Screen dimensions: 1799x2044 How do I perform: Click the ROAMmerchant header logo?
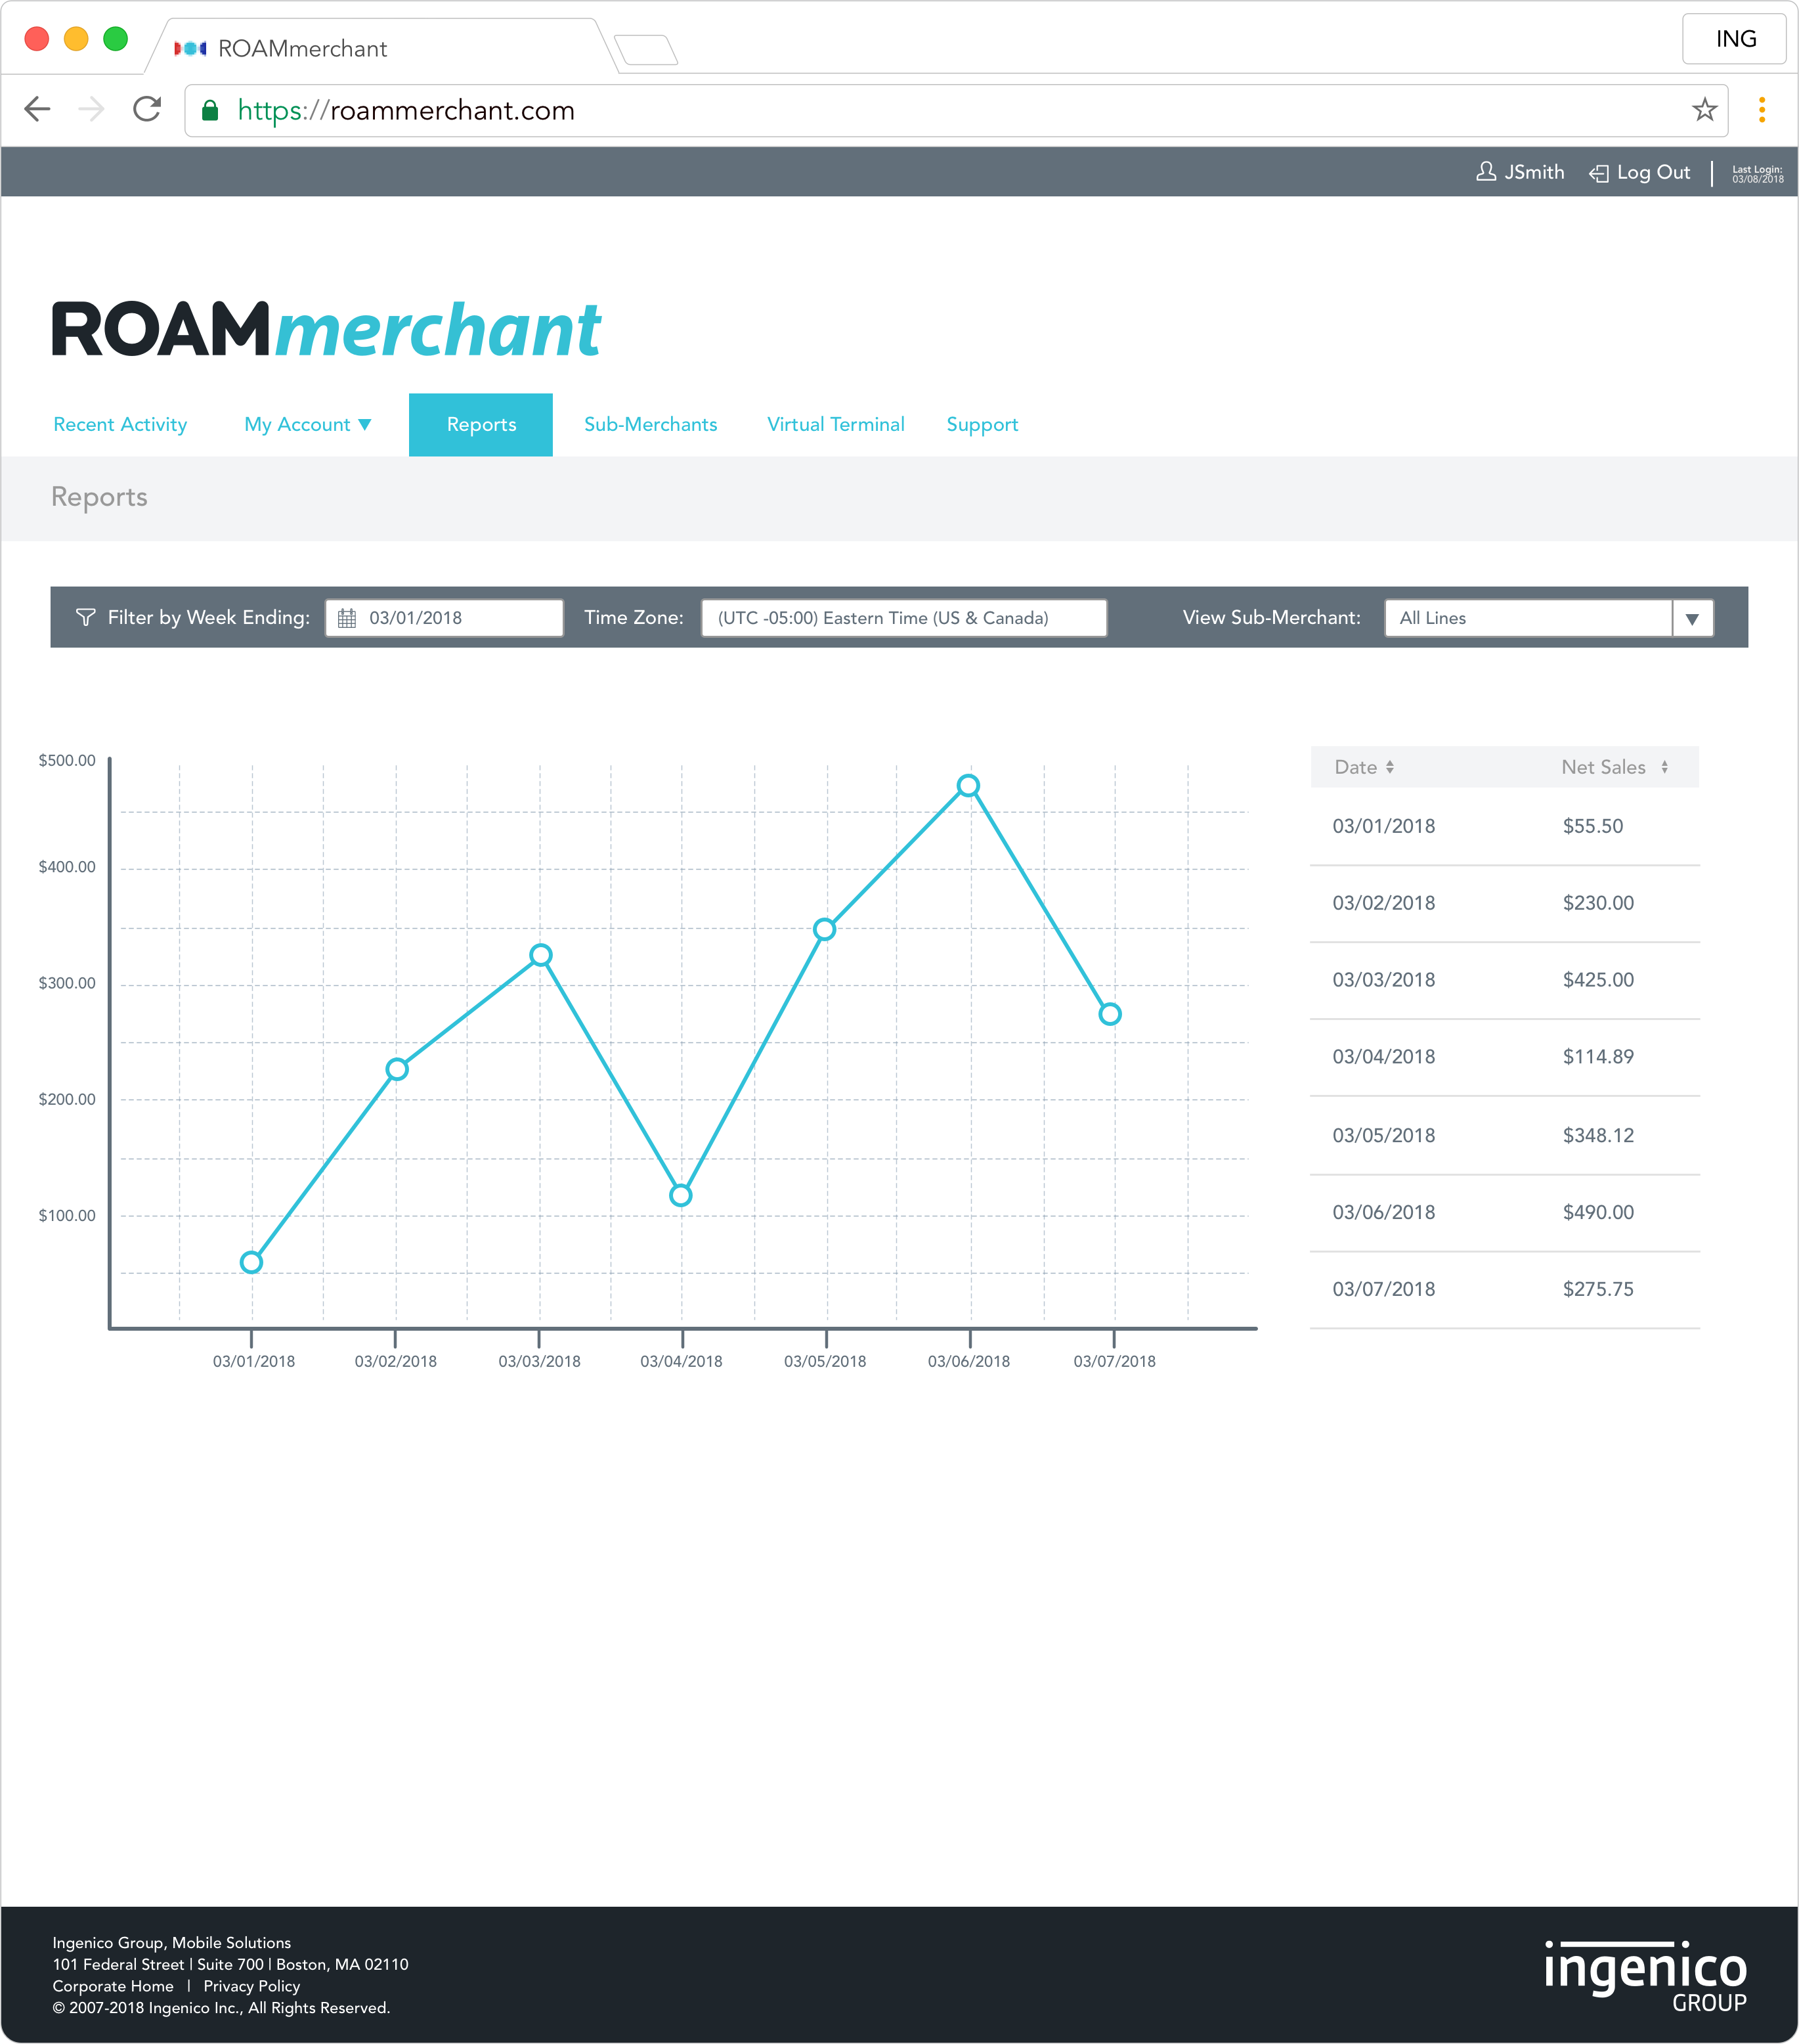tap(326, 329)
